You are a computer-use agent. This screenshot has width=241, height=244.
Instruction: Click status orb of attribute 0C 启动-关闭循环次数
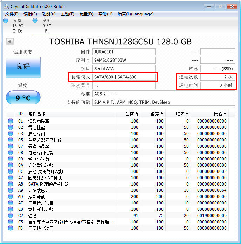tap(11, 171)
